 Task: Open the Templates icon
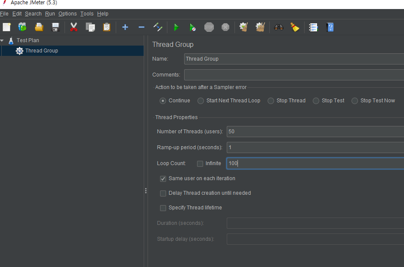point(22,27)
